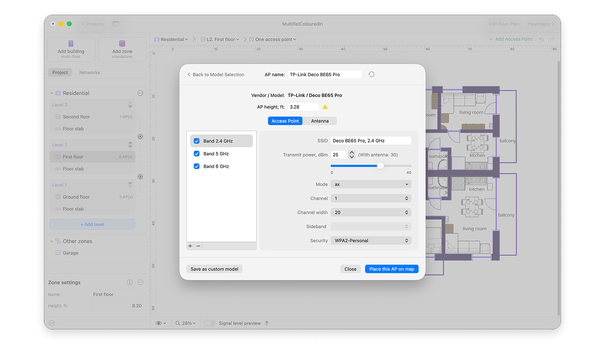
Task: Select the Project tab in sidebar
Action: [60, 72]
